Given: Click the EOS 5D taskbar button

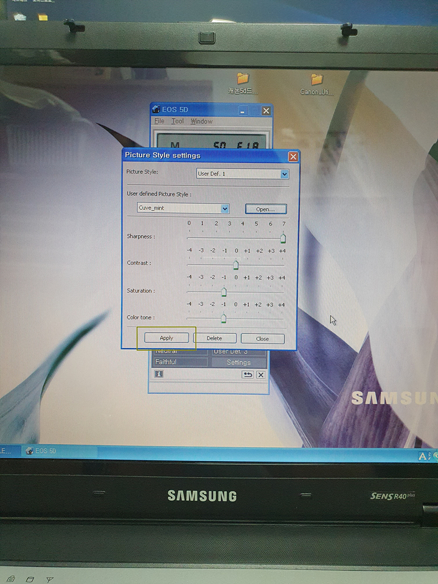Looking at the screenshot, I should (x=60, y=451).
